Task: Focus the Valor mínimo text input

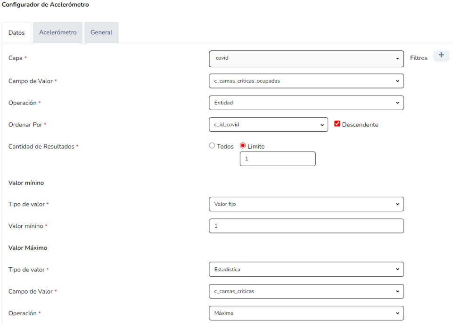Action: pos(306,226)
